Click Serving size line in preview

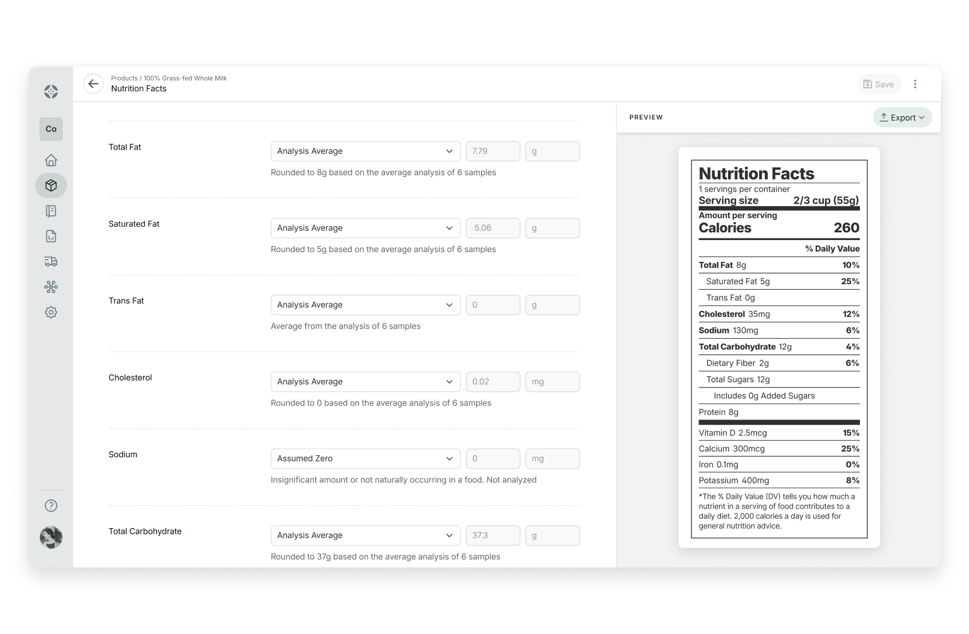coord(779,200)
